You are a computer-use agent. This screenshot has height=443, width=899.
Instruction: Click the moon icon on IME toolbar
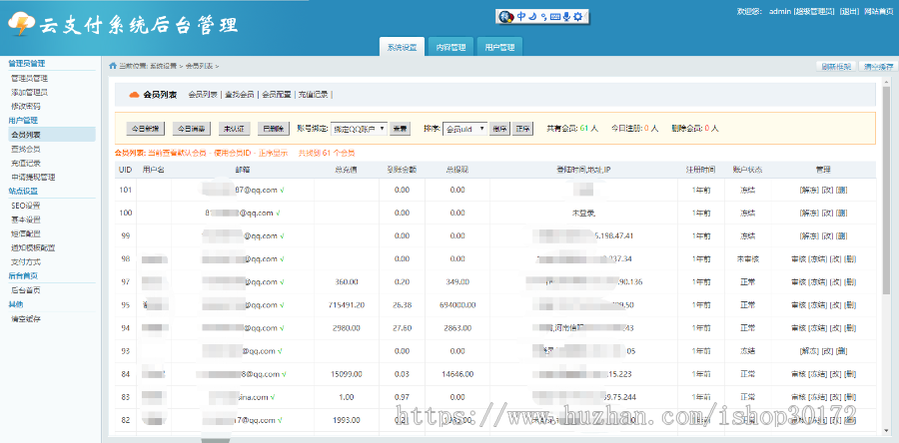click(532, 17)
